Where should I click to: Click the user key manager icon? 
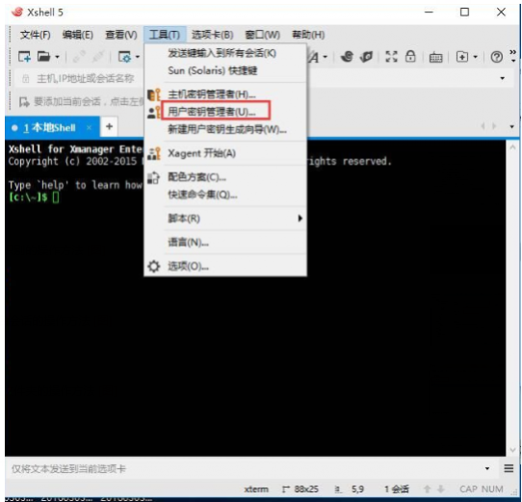coord(154,113)
